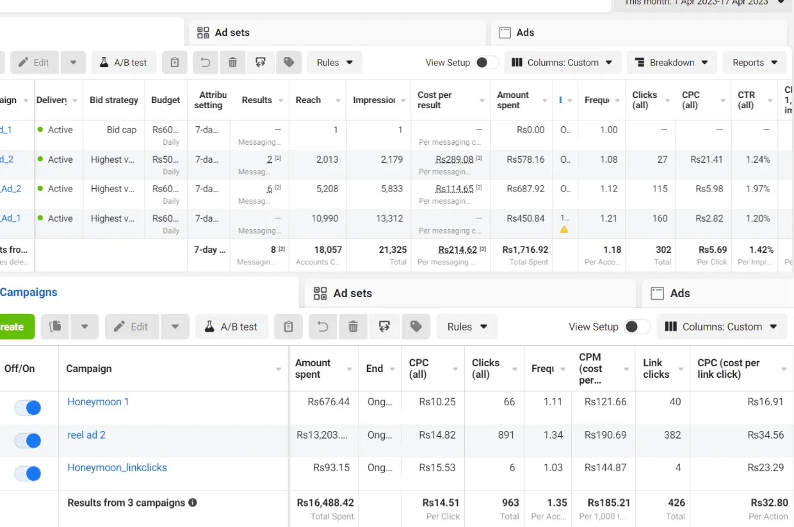The image size is (794, 527).
Task: Click the clipboard icon in lower Campaigns toolbar
Action: (x=288, y=327)
